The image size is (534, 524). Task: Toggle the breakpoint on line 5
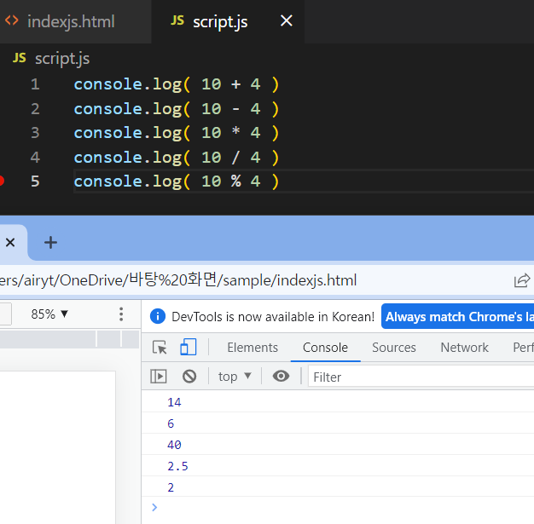pyautogui.click(x=2, y=181)
